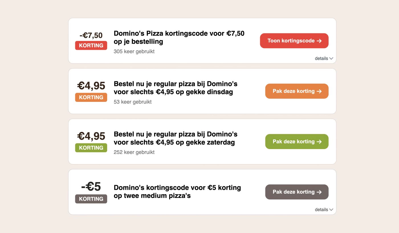Click the chevron beside details in first card
This screenshot has height=233, width=399.
click(x=331, y=59)
